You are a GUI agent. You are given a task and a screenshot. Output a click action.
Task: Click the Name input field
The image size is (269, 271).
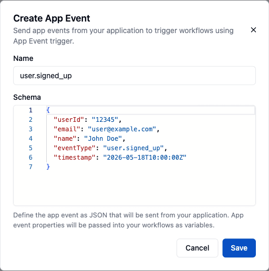[x=134, y=76]
